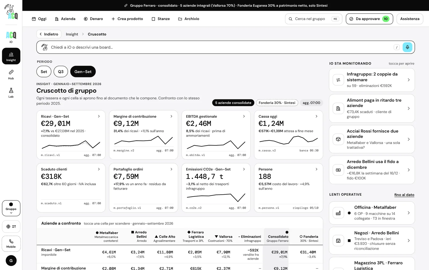Click the Chiedi a iO prompt field
This screenshot has height=270, width=429.
pyautogui.click(x=225, y=47)
